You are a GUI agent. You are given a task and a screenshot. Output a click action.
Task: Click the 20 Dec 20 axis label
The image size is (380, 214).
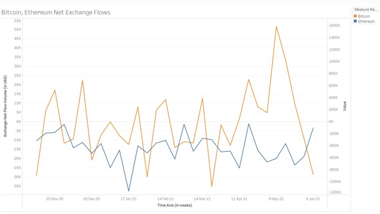pos(91,199)
